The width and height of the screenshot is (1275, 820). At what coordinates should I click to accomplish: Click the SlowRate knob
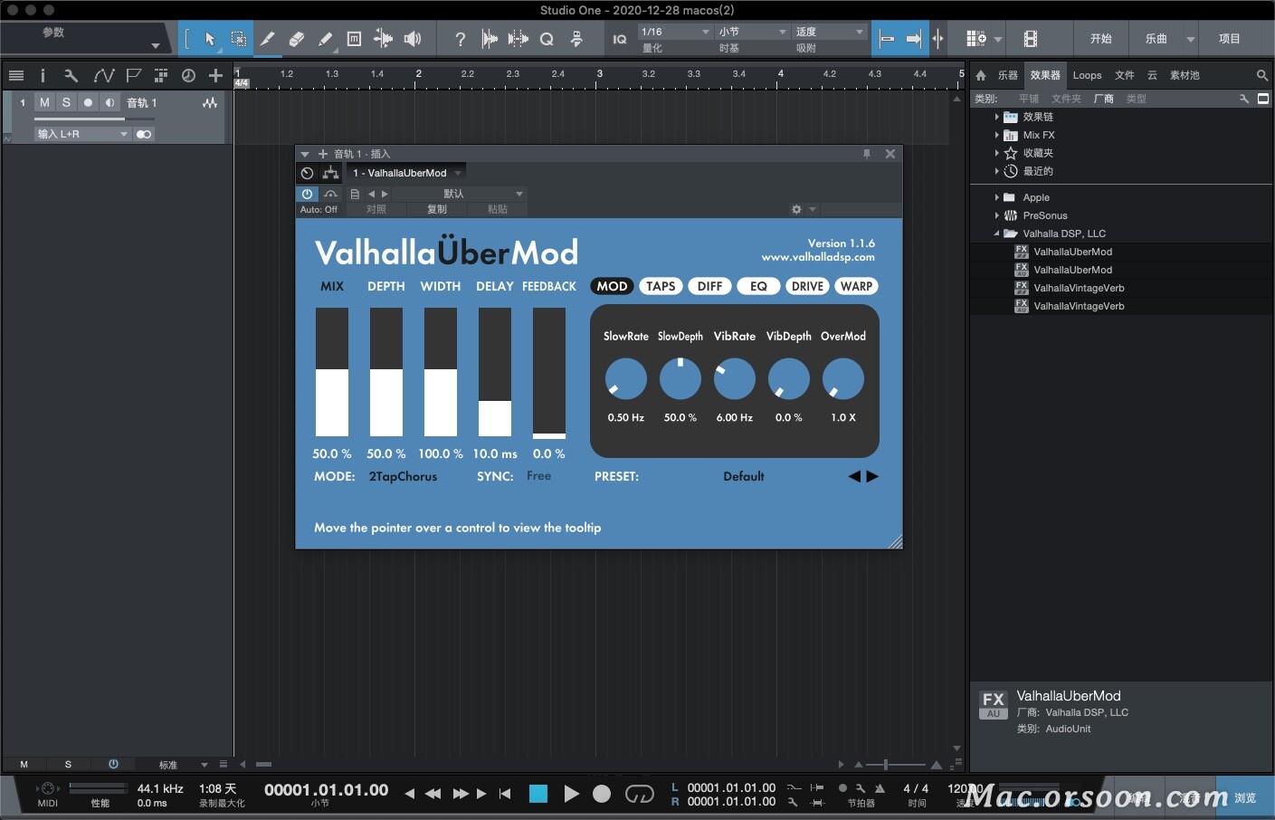626,378
